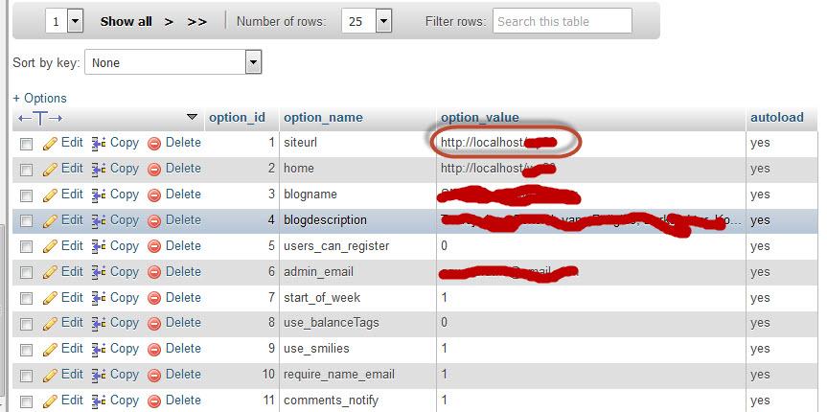Click the Copy icon for blogname row
The height and width of the screenshot is (412, 827).
coord(100,195)
